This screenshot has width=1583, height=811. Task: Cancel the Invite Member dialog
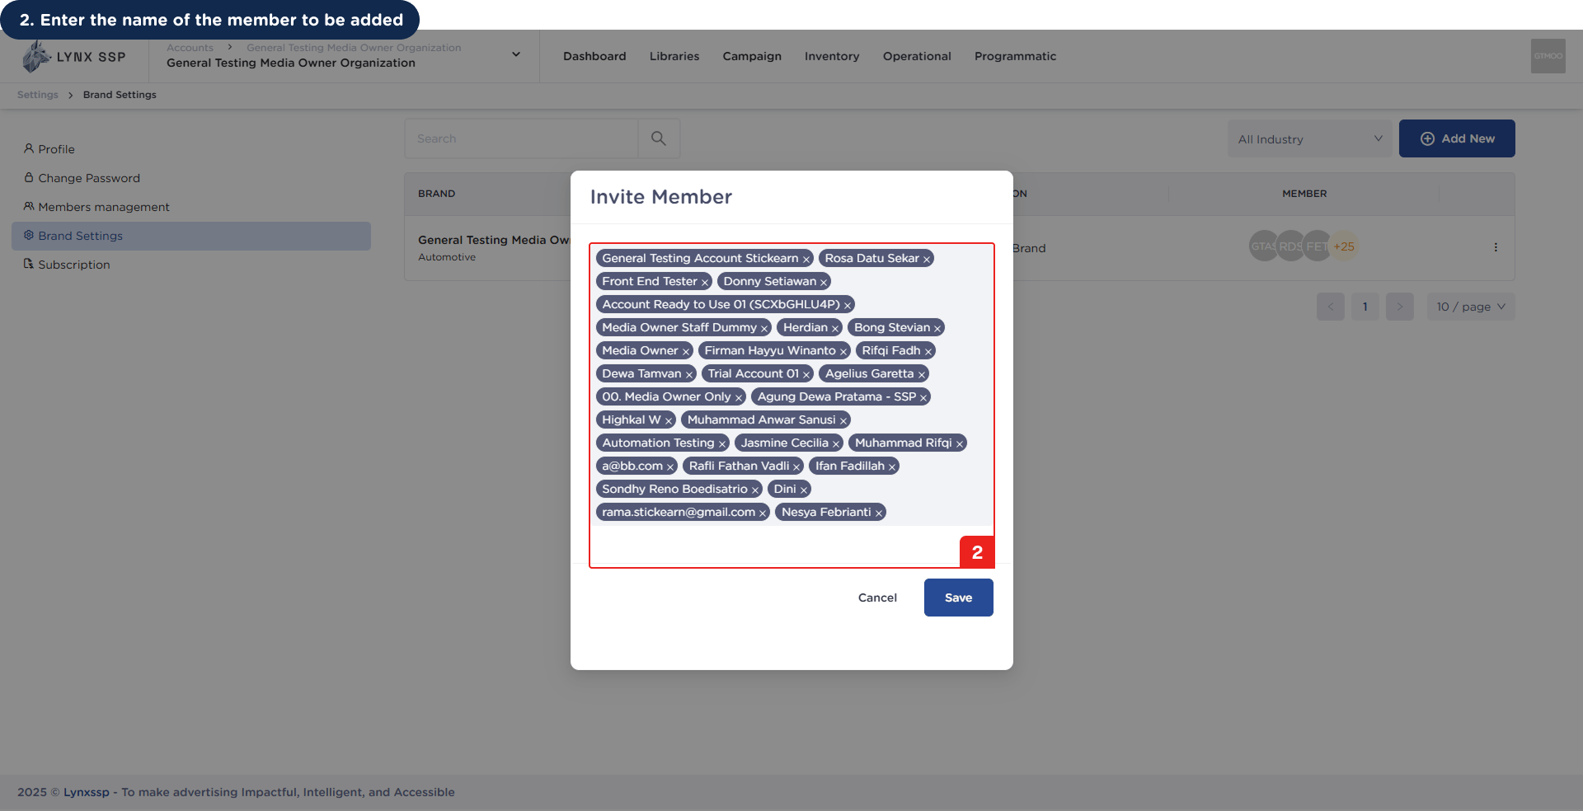coord(877,598)
